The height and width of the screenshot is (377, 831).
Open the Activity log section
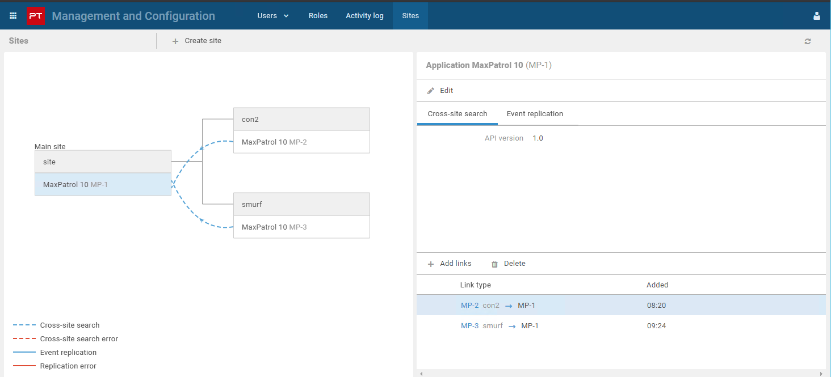tap(364, 16)
